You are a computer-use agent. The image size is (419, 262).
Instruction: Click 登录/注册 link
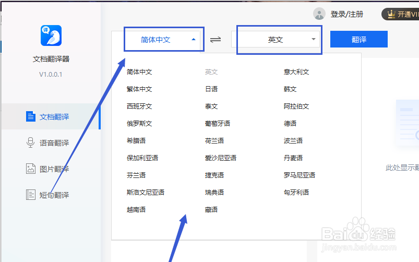(347, 14)
